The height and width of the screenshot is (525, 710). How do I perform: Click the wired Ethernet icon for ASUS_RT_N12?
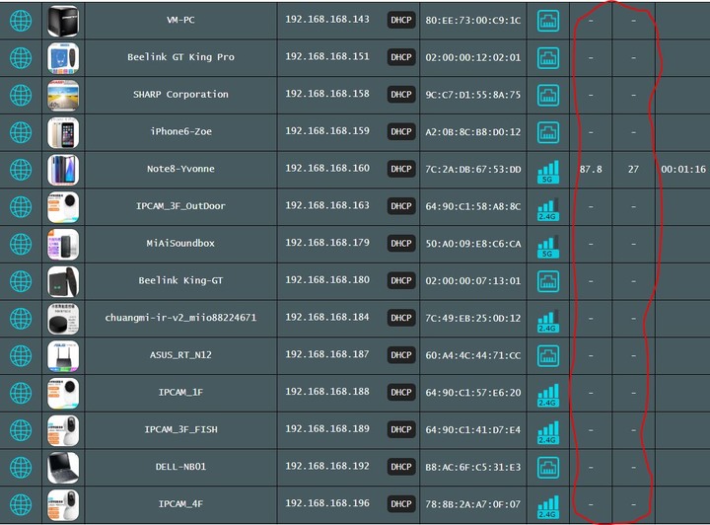click(x=548, y=355)
